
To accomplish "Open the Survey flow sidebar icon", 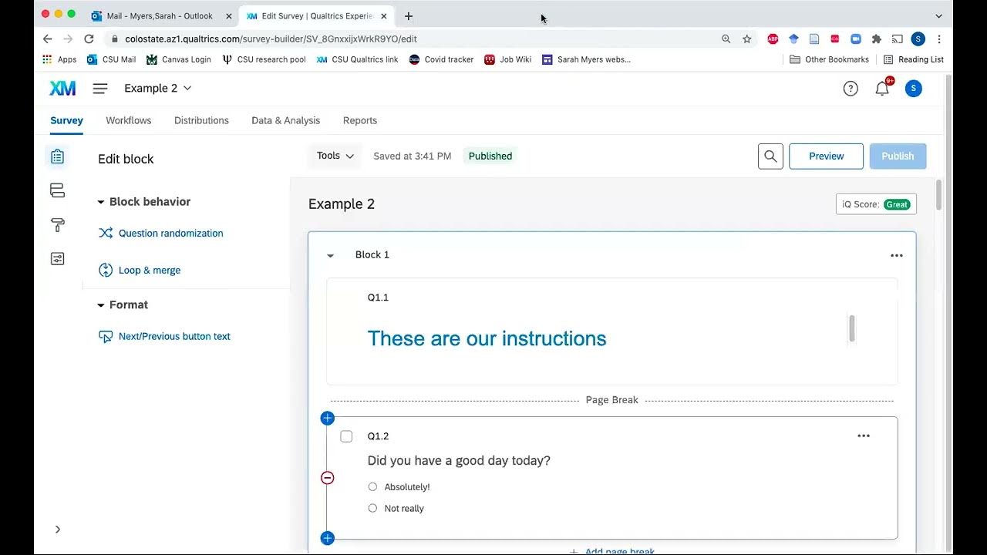I will tap(57, 190).
